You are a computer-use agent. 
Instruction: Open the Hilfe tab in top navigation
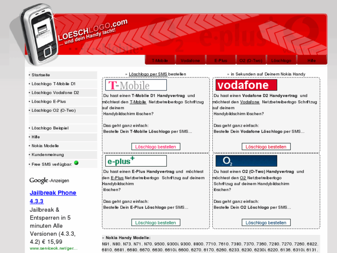click(x=312, y=60)
